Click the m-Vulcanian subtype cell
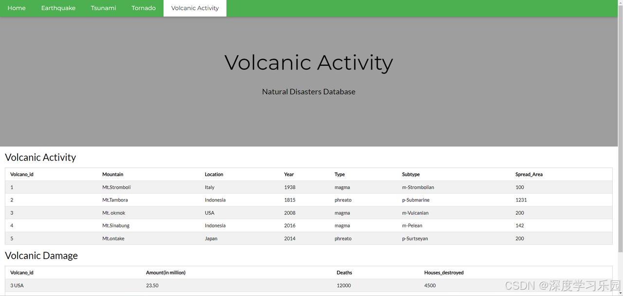This screenshot has height=296, width=623. coord(415,213)
